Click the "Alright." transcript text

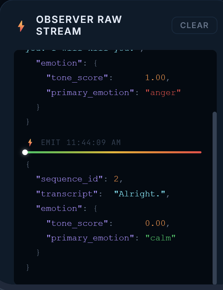140,194
